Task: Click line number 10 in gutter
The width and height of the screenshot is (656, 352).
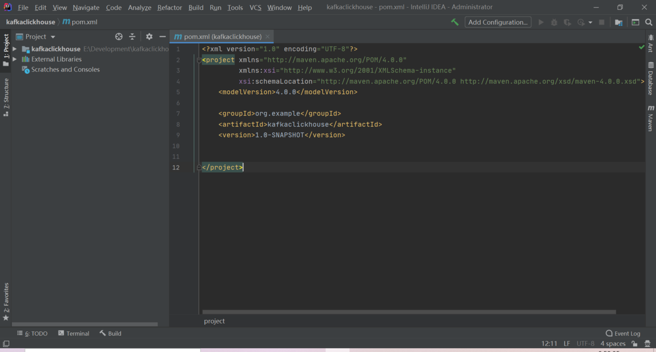Action: [x=175, y=146]
